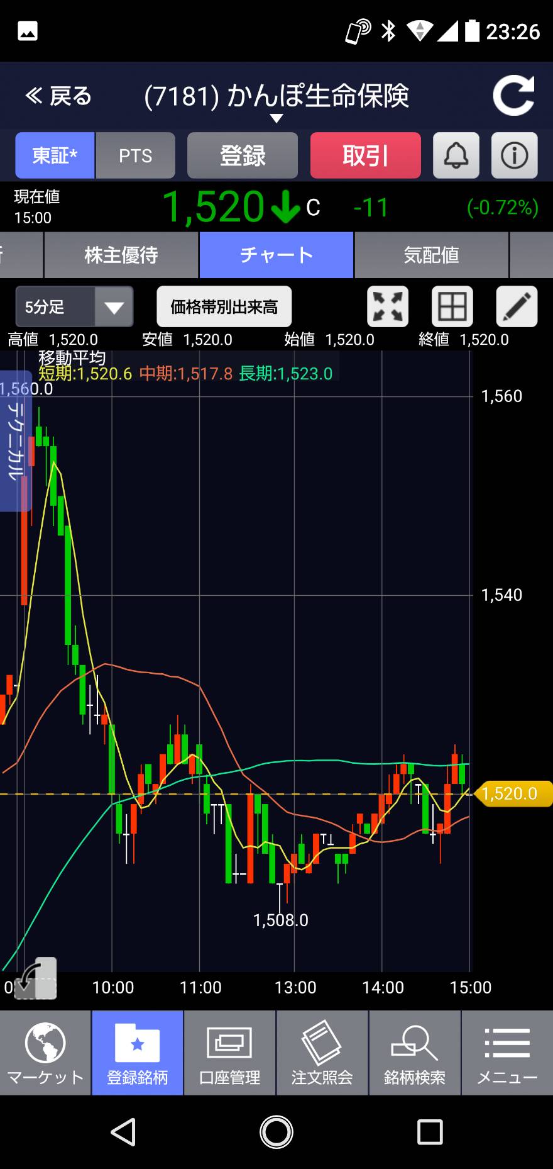Expand the chart to fullscreen
The image size is (553, 1169).
click(388, 307)
